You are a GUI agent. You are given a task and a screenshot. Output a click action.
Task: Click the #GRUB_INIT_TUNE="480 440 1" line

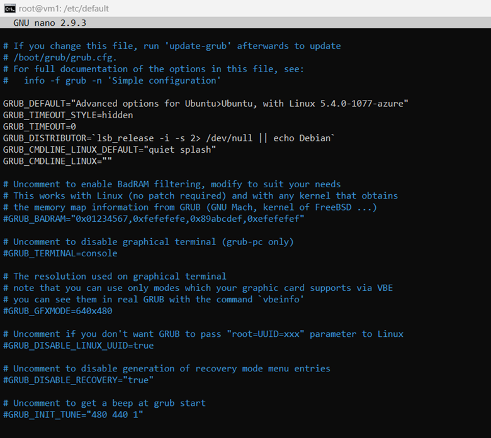pyautogui.click(x=73, y=415)
